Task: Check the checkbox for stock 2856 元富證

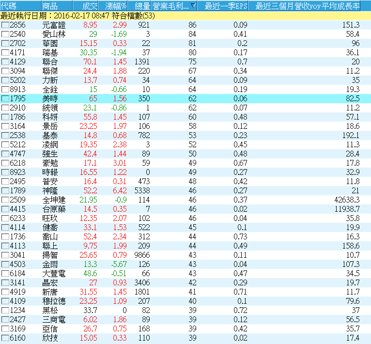Action: coord(5,25)
